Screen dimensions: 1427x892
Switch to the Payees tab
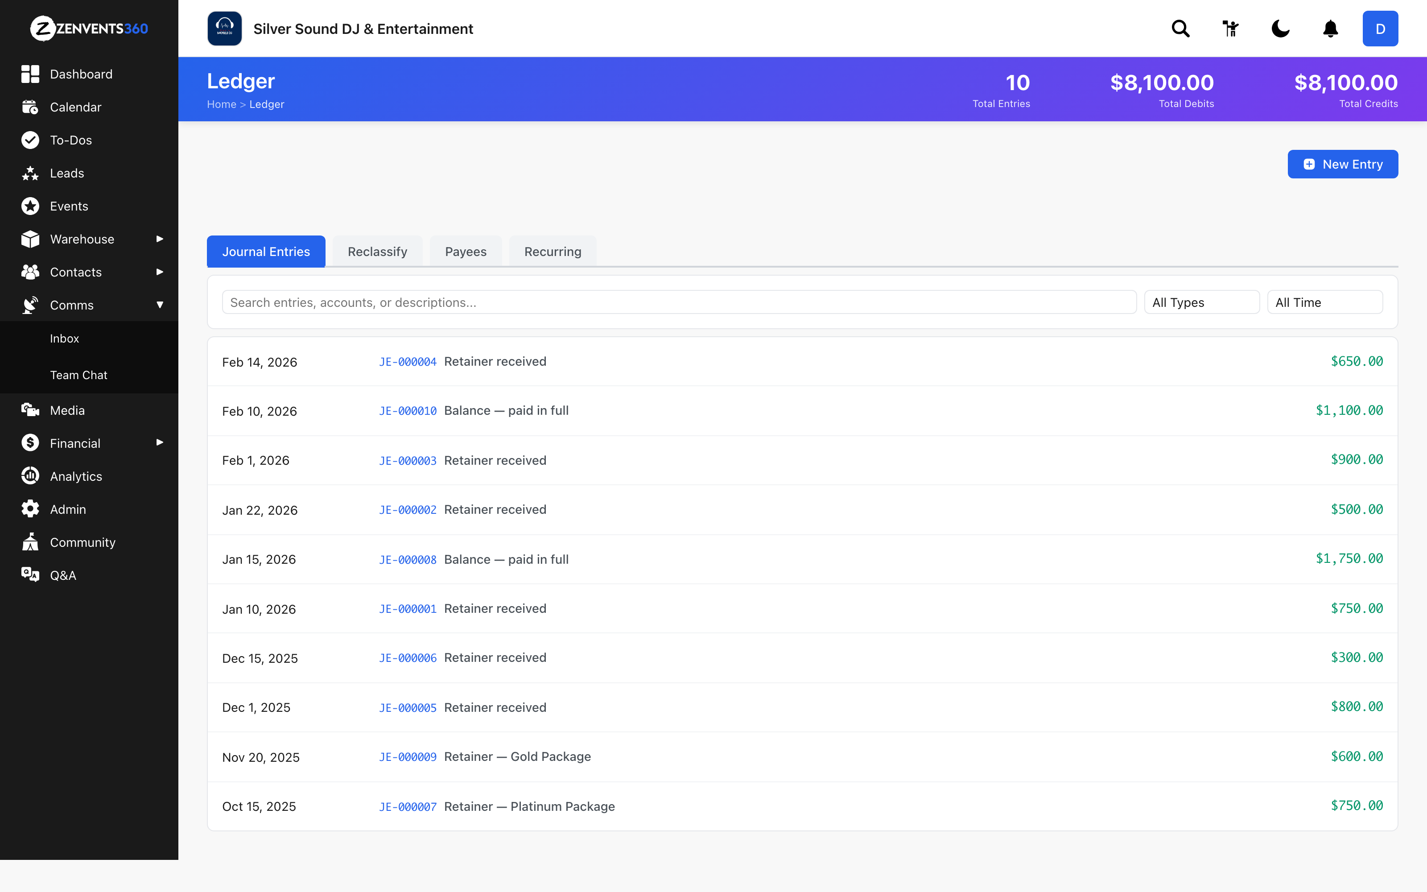[x=466, y=251]
